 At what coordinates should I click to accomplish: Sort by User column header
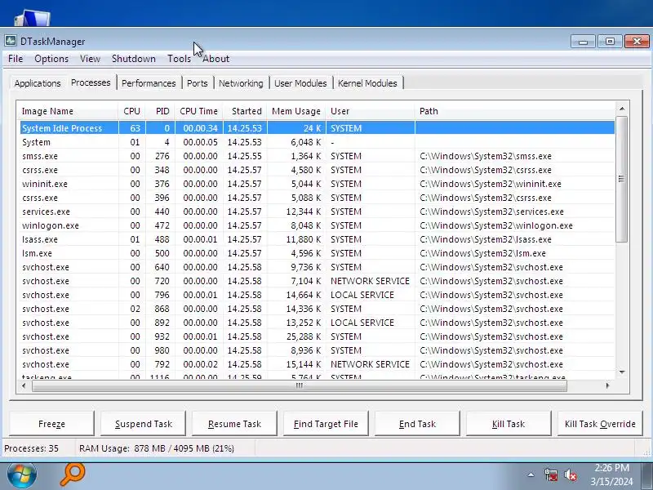tap(371, 111)
